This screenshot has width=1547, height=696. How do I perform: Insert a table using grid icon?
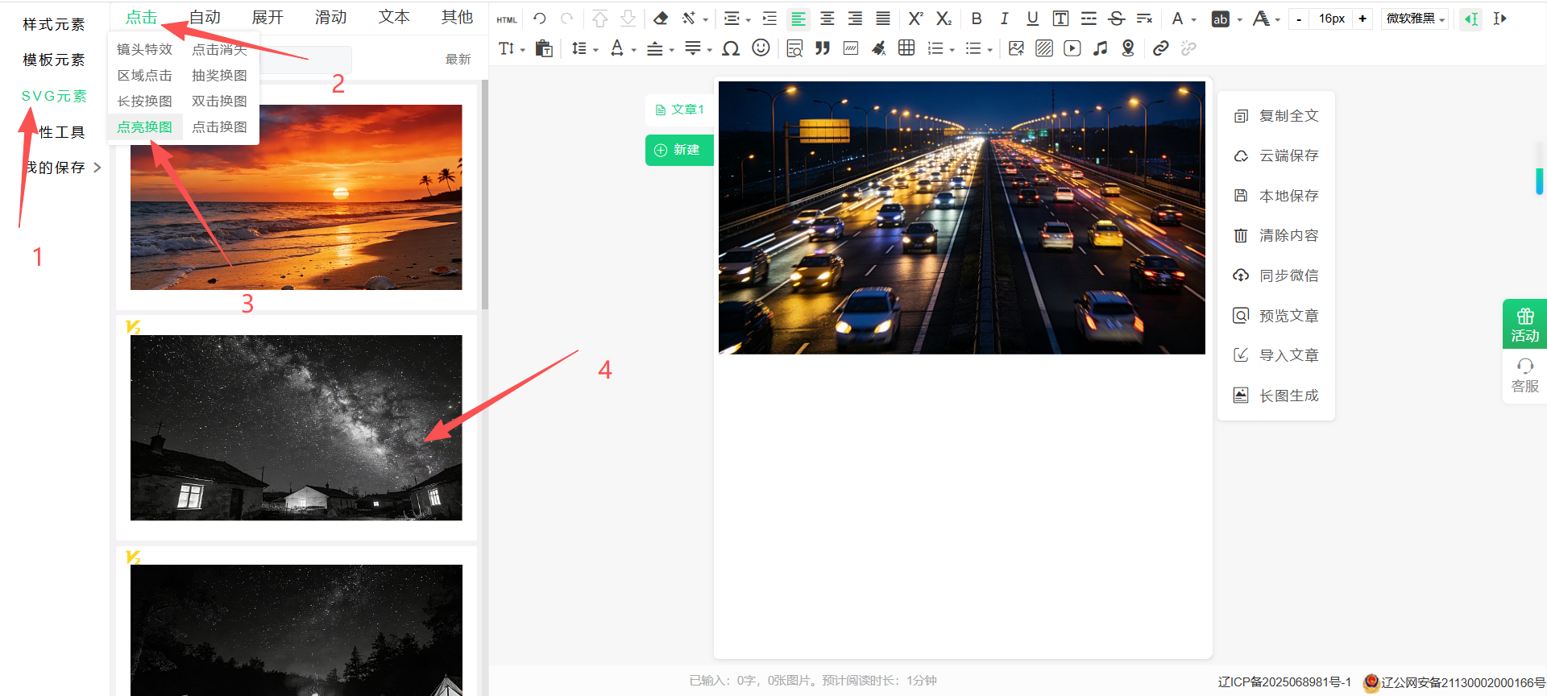[906, 48]
